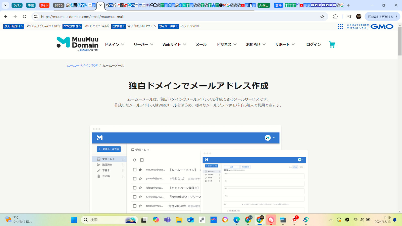Open the volume icon in system tray

click(x=362, y=220)
